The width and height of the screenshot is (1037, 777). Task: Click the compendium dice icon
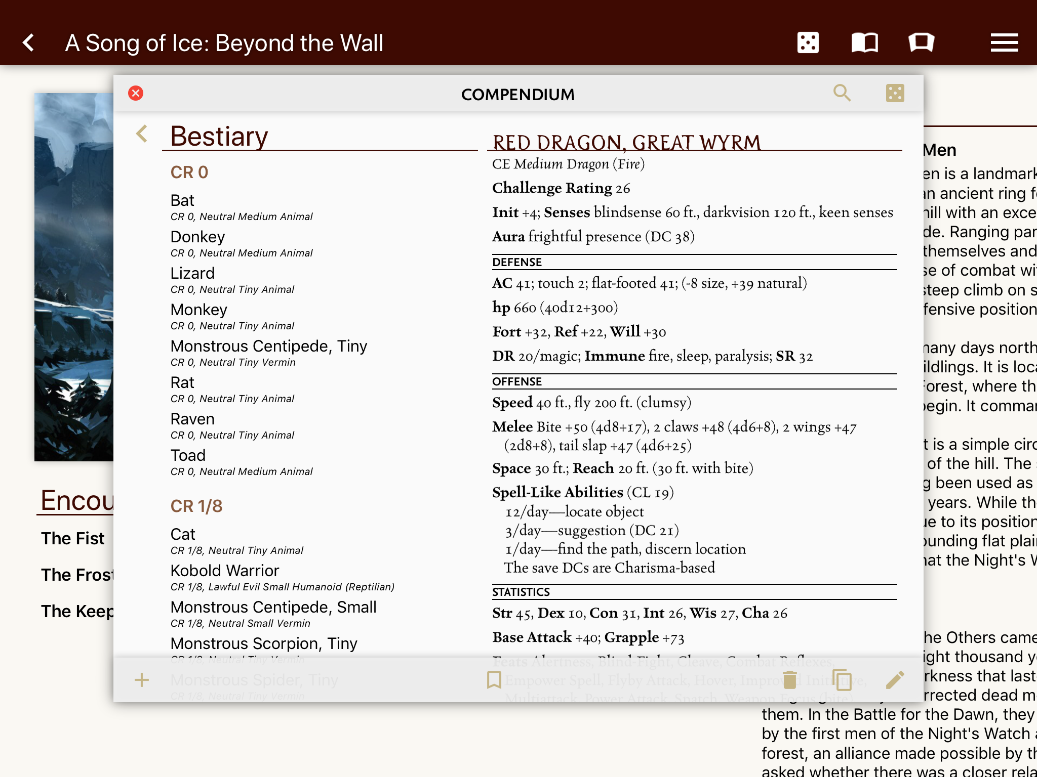pyautogui.click(x=895, y=93)
